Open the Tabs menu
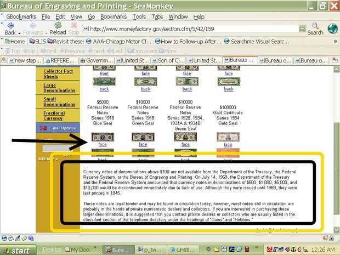340x255 pixels. [157, 16]
